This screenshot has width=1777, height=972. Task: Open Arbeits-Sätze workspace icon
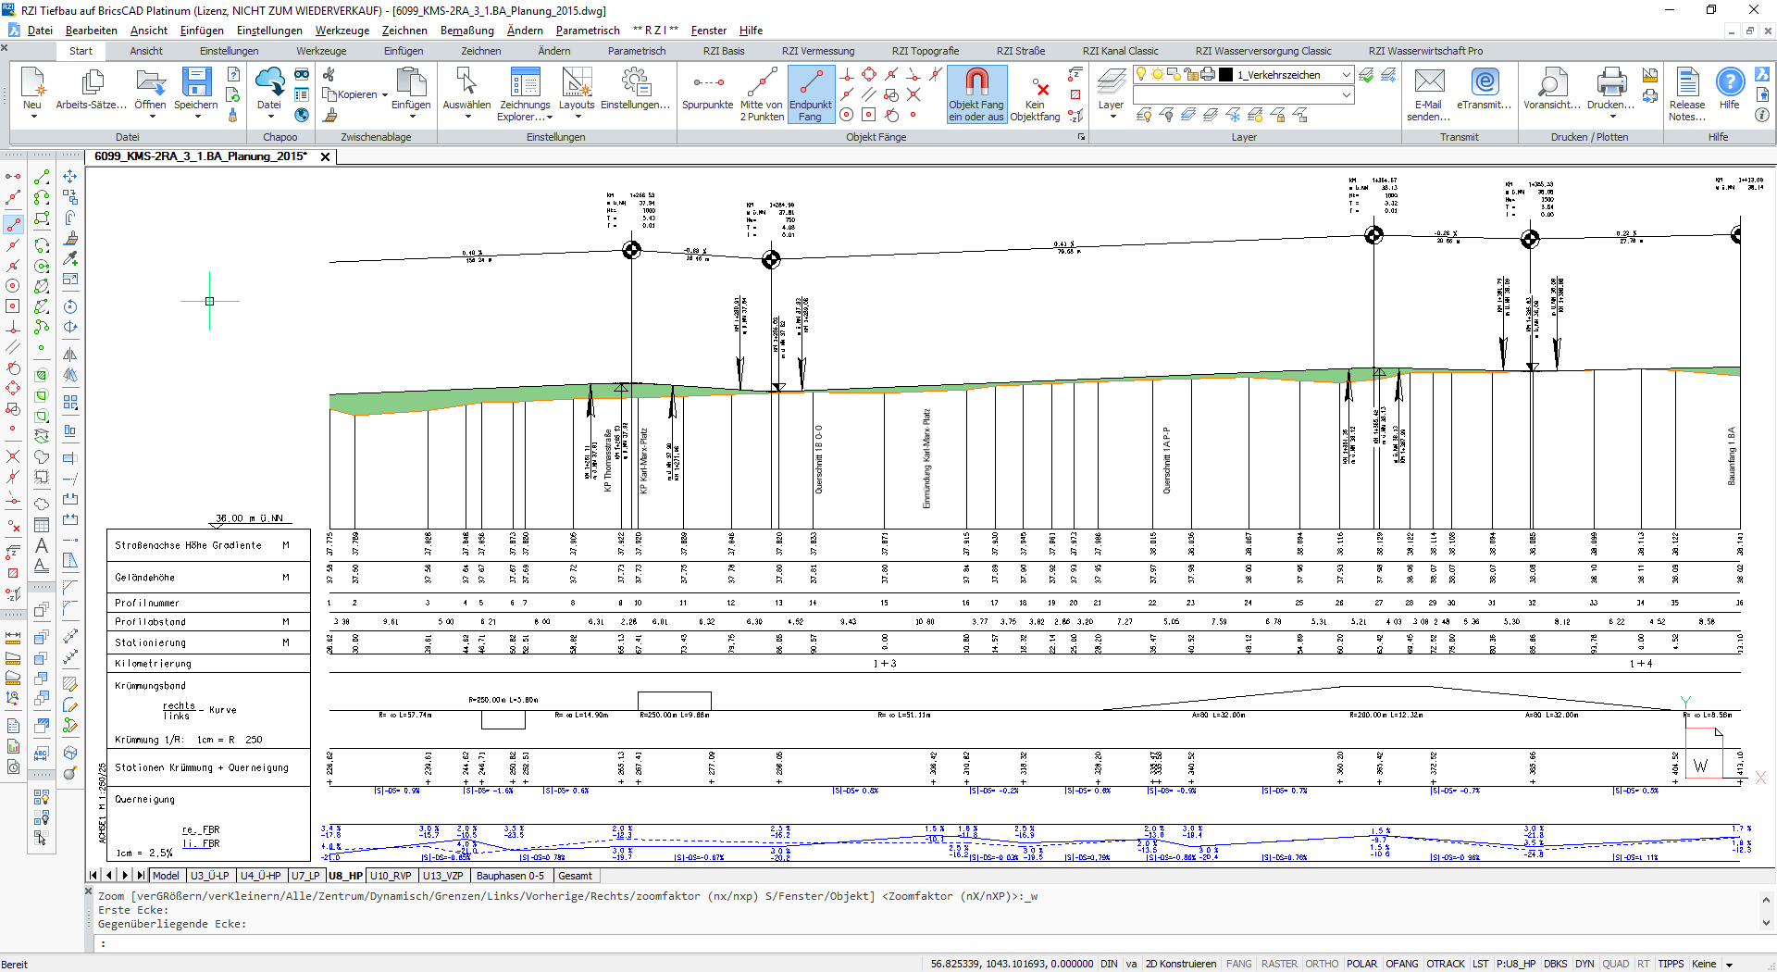92,81
